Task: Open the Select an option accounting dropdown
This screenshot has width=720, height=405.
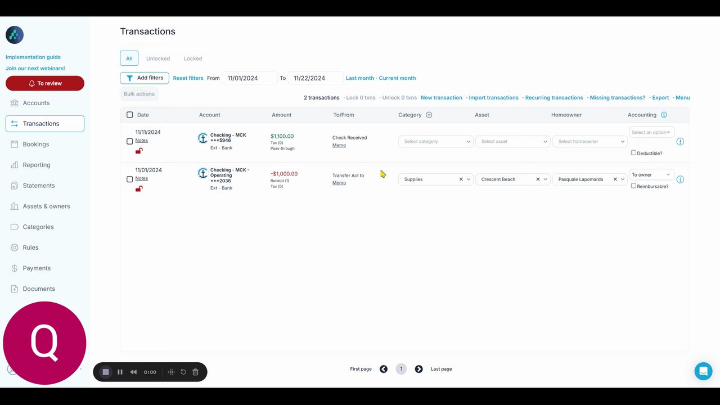Action: tap(651, 132)
